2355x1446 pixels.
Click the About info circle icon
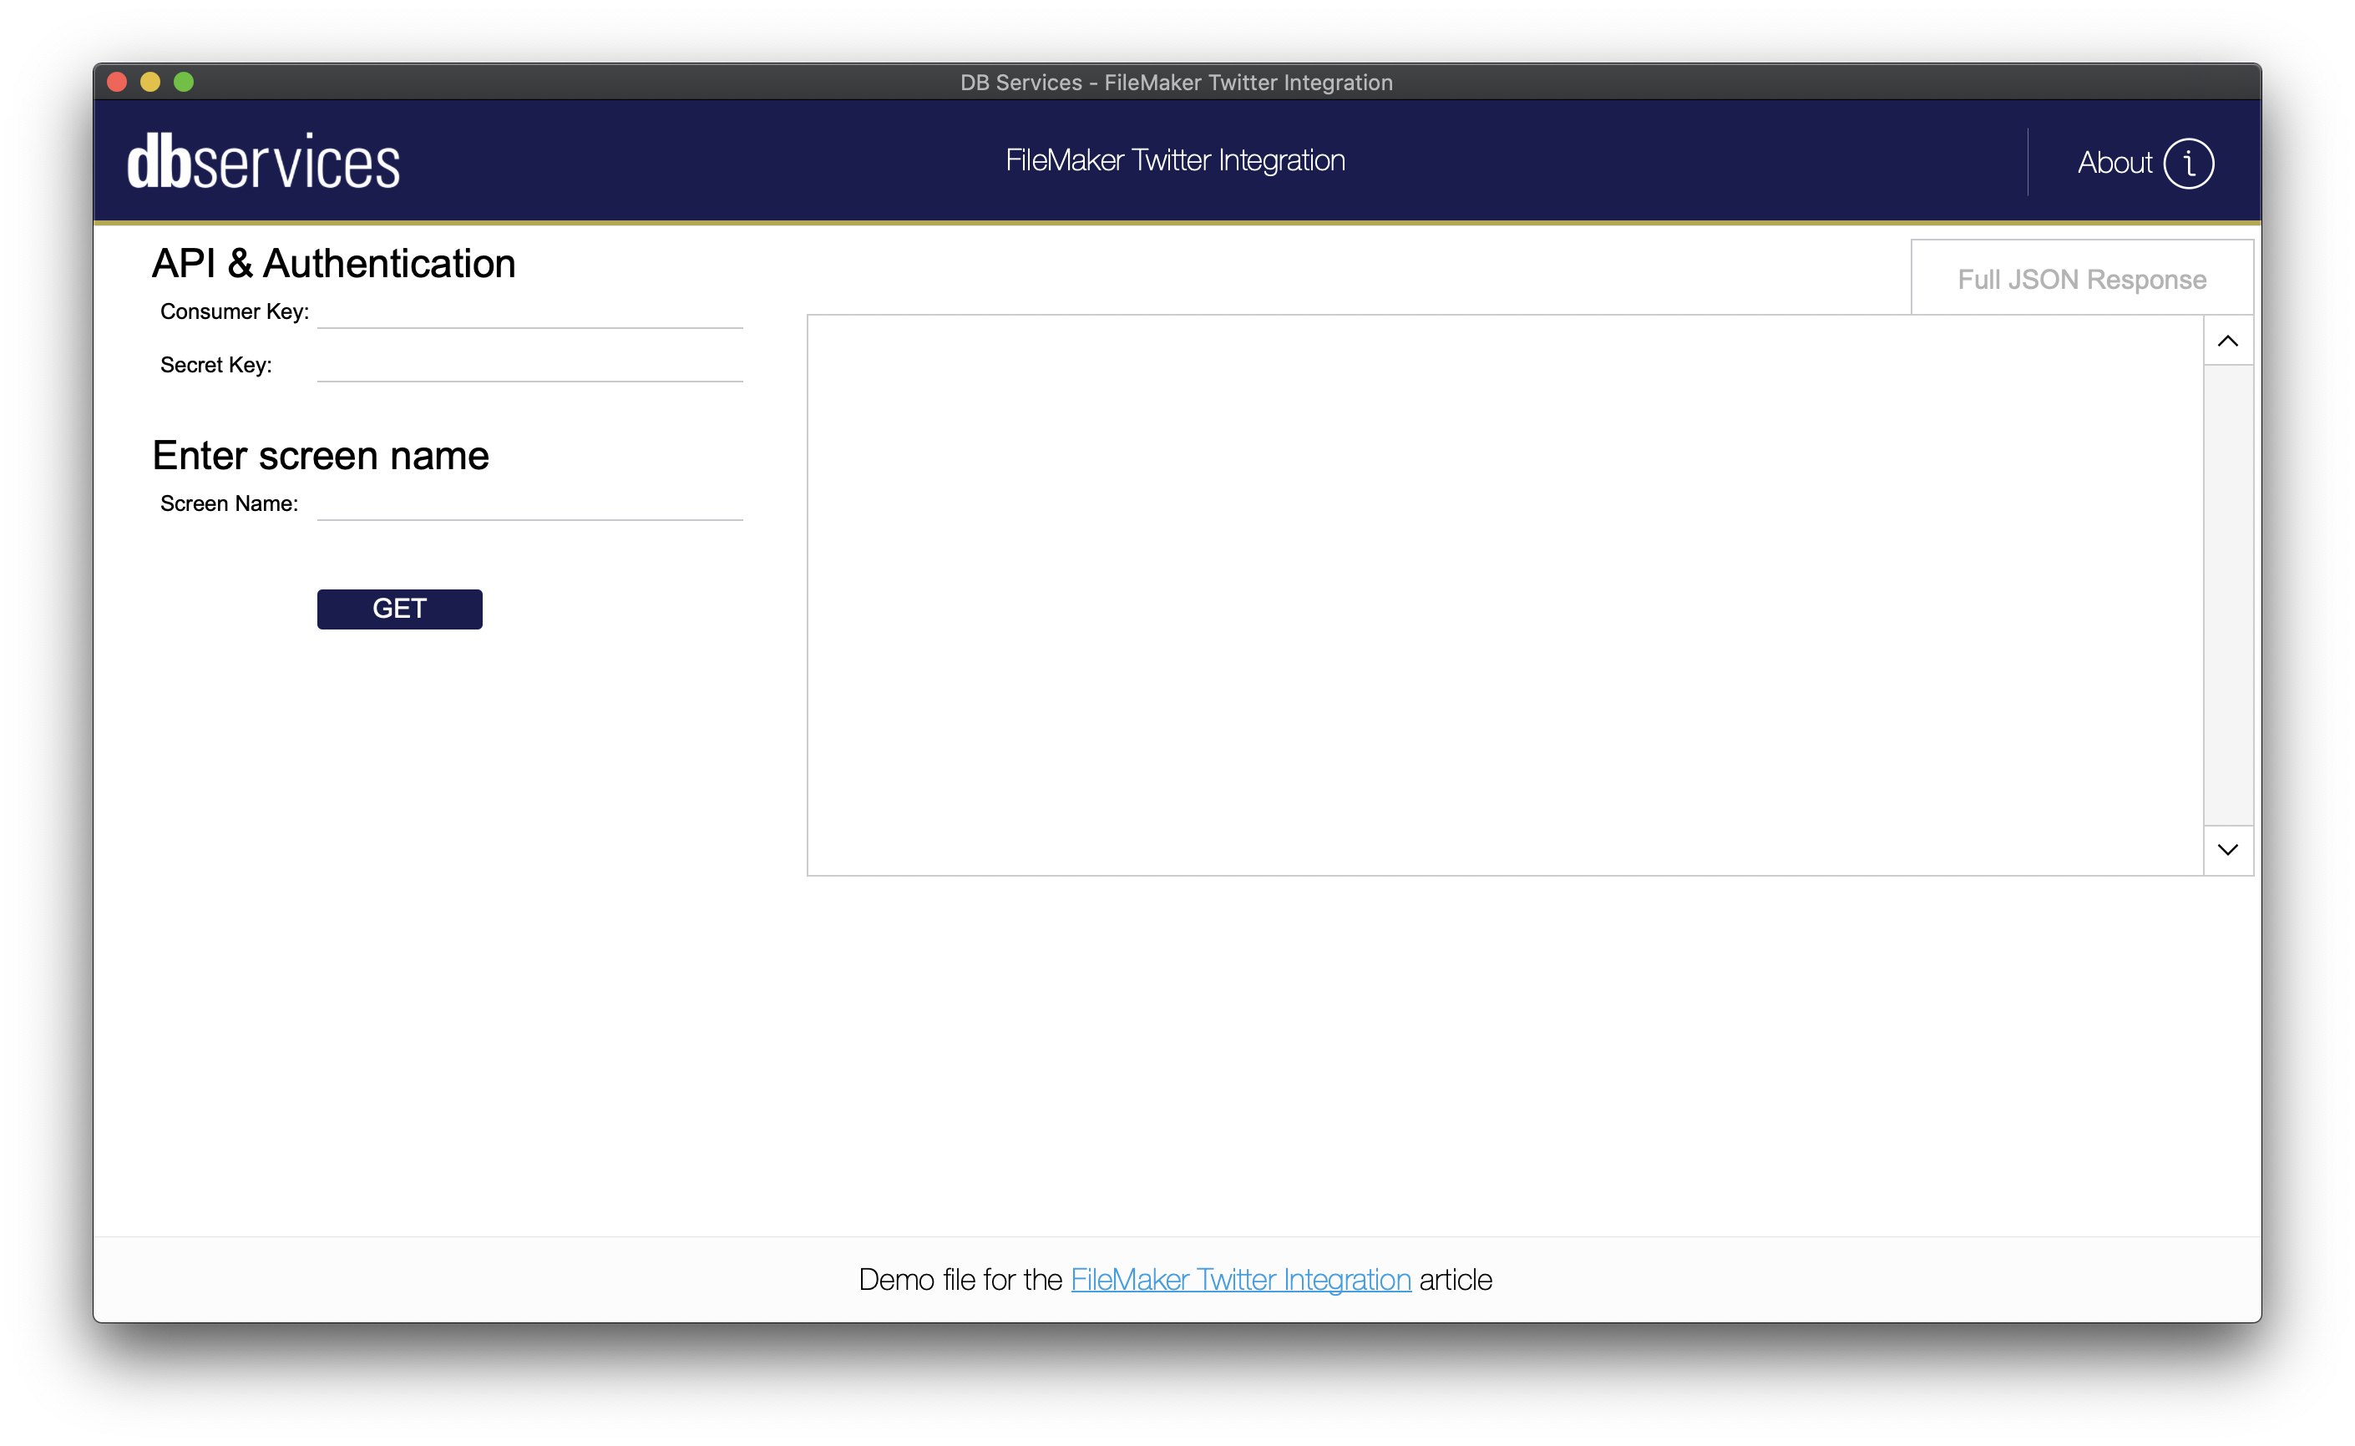point(2188,163)
